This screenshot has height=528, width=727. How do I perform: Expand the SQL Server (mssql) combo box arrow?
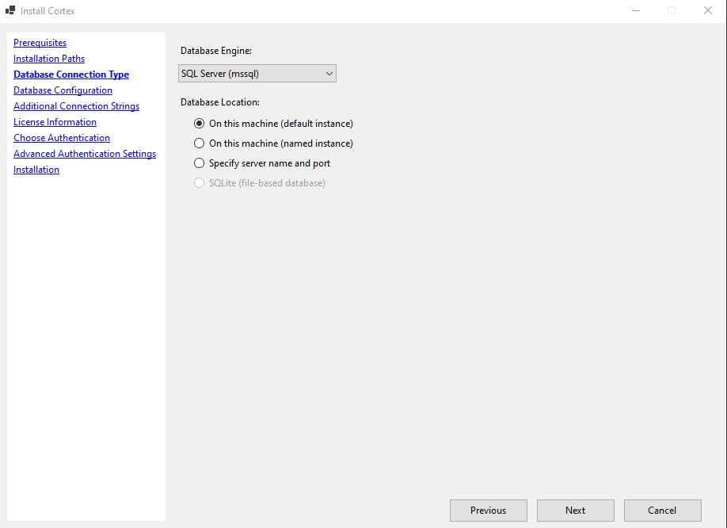[329, 73]
